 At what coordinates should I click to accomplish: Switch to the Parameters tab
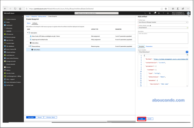pos(149,46)
